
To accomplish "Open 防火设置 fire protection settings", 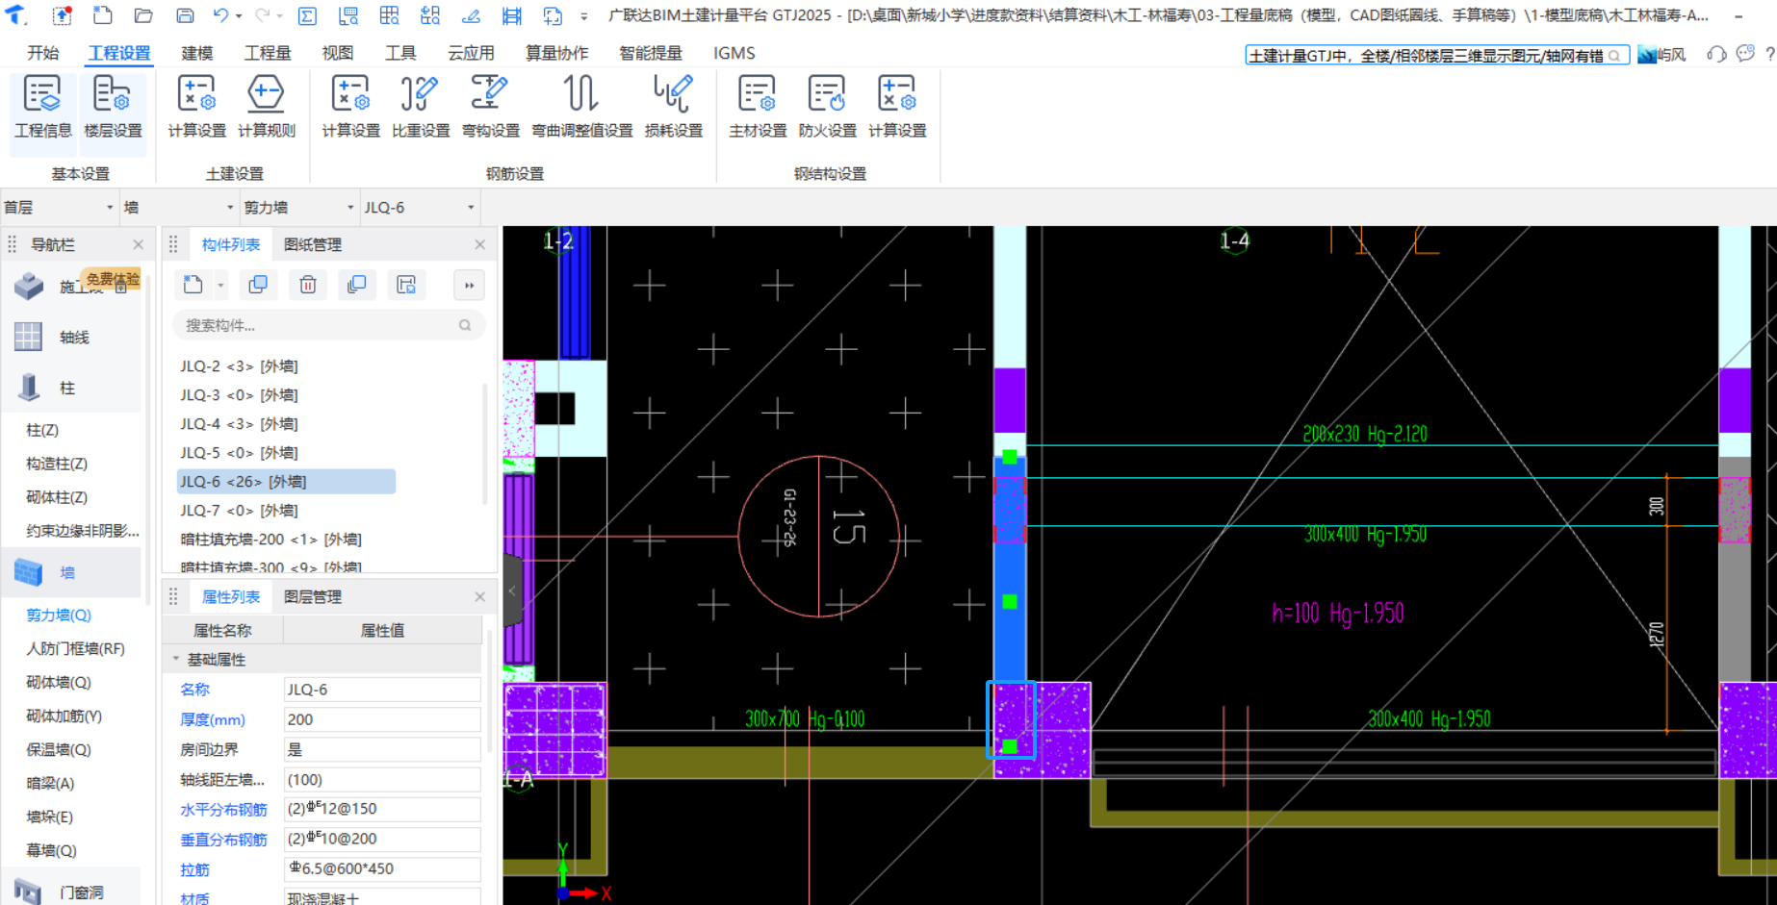I will 827,107.
